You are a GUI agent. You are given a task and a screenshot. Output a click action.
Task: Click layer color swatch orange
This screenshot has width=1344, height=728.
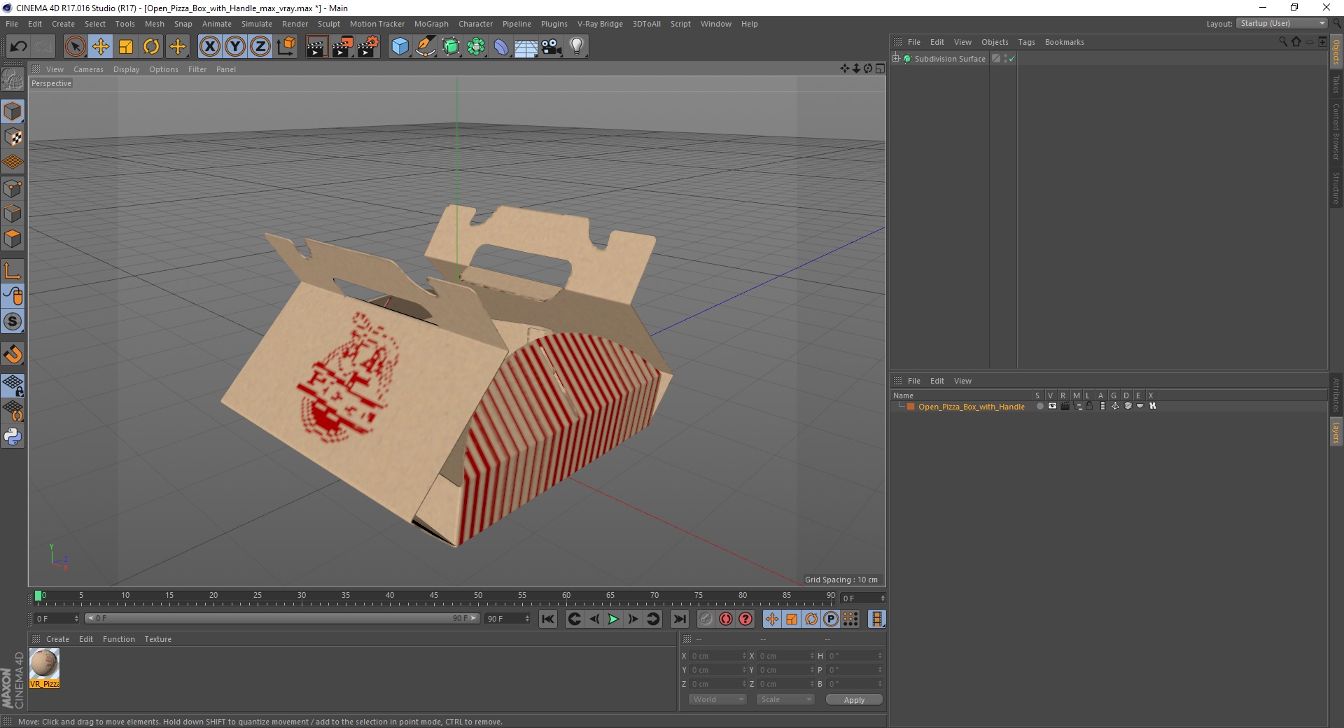911,407
